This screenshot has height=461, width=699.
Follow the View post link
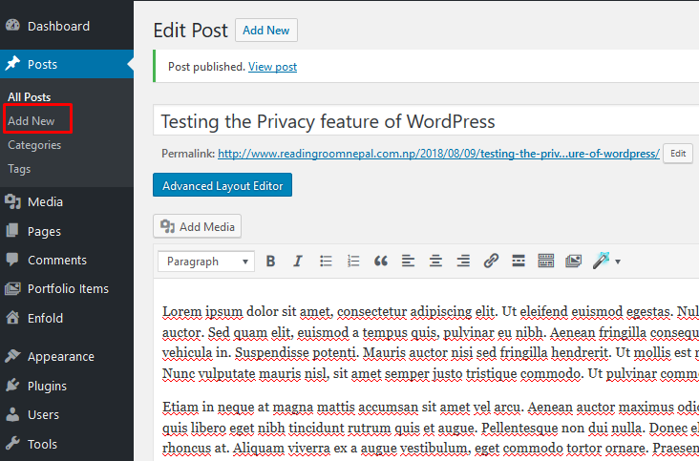[x=272, y=67]
